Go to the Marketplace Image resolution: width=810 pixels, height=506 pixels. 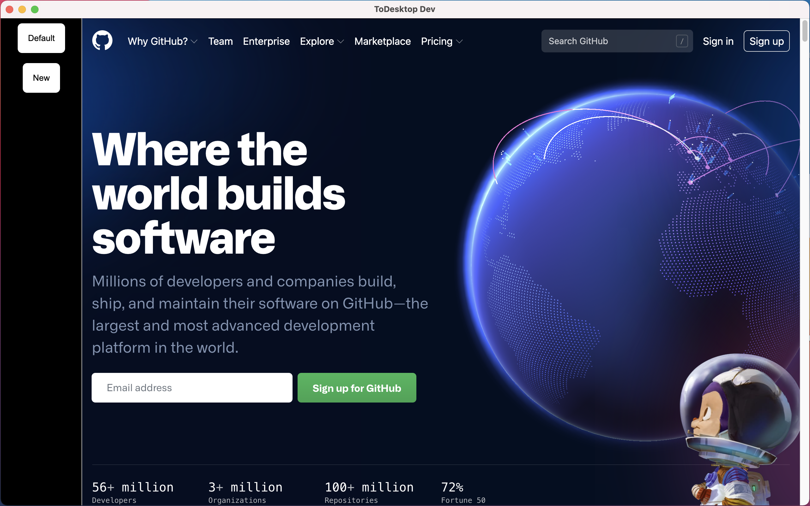(382, 41)
